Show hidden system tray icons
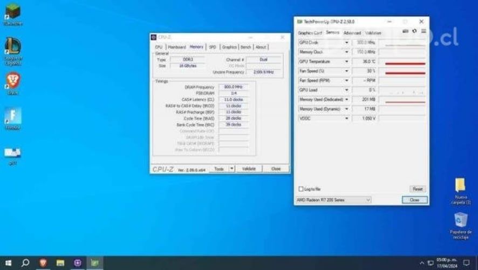The image size is (478, 270). pyautogui.click(x=421, y=262)
